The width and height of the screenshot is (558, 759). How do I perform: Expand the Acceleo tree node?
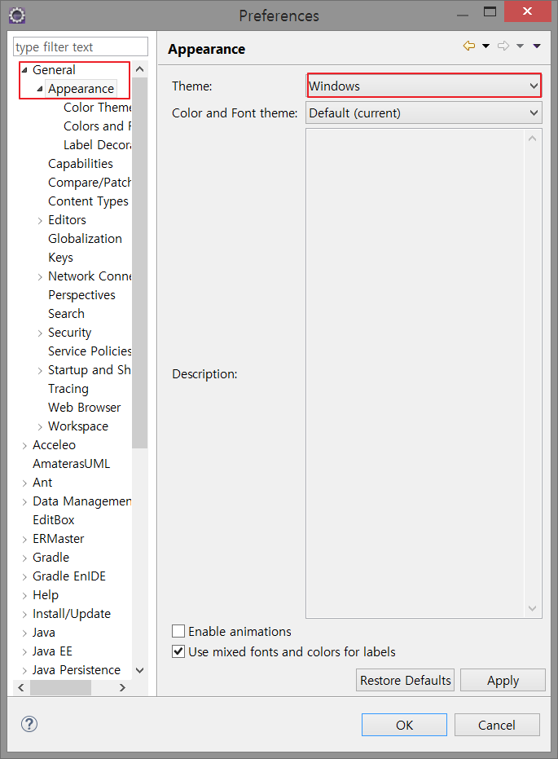point(24,446)
